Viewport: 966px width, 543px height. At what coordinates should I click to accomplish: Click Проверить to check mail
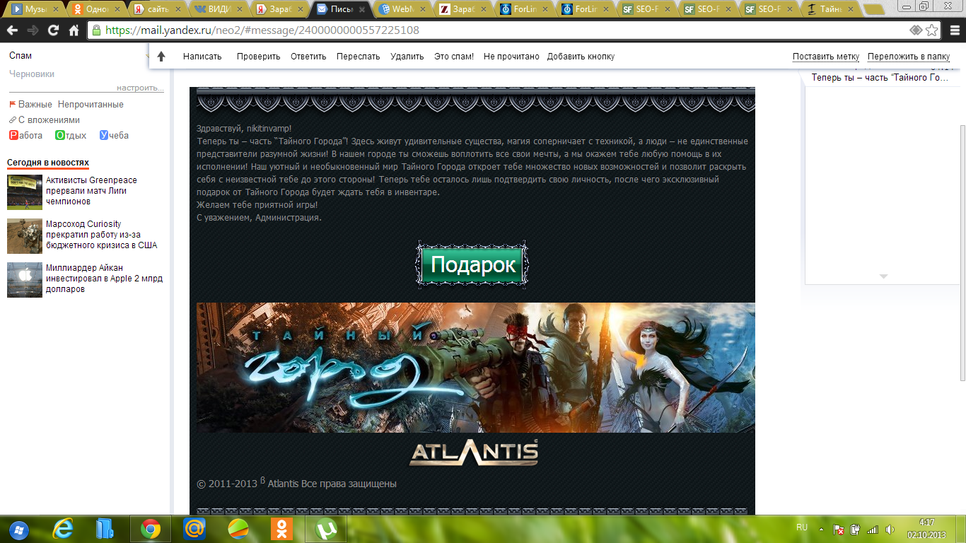pos(259,57)
